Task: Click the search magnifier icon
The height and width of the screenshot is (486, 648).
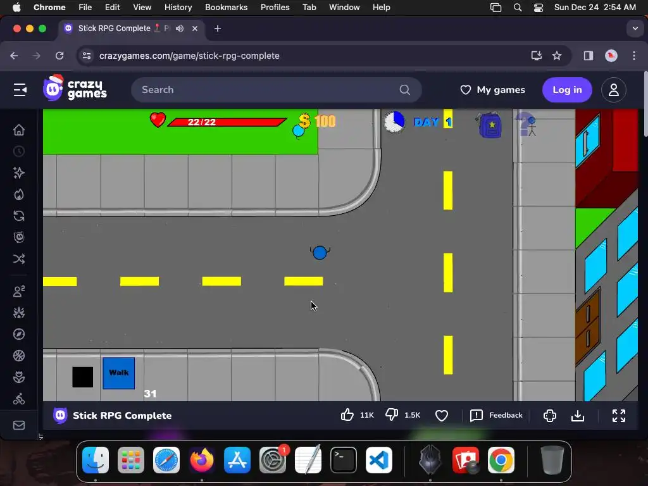Action: click(404, 90)
